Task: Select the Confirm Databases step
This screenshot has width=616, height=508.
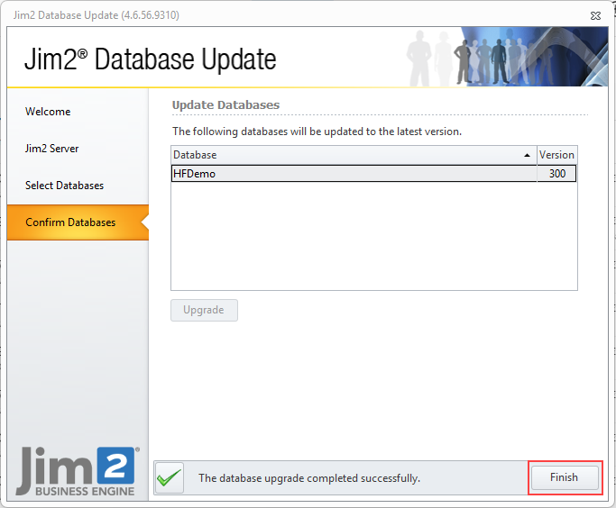Action: 78,222
